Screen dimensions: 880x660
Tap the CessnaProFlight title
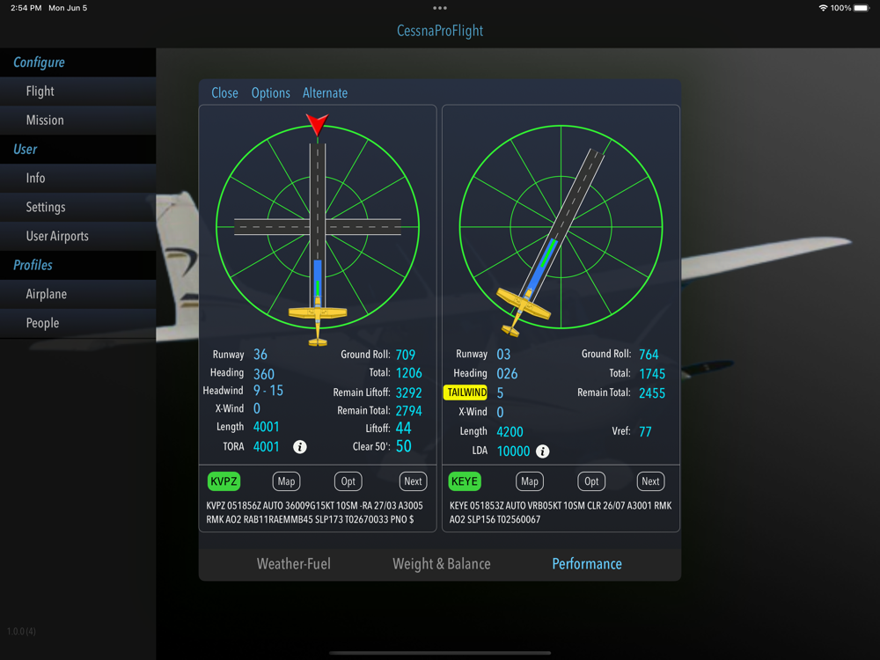[440, 30]
